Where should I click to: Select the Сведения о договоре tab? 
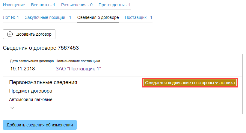(98, 17)
